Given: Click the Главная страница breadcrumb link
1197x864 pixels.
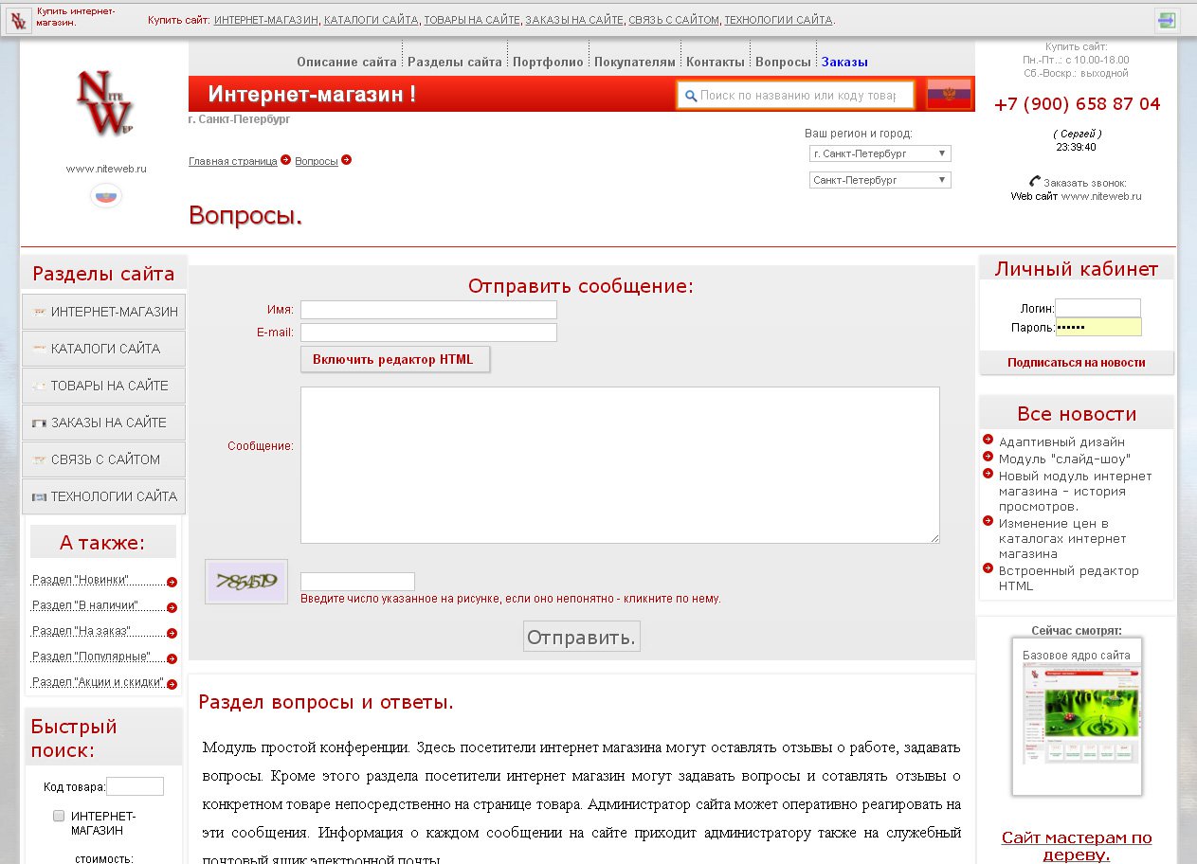Looking at the screenshot, I should [233, 161].
